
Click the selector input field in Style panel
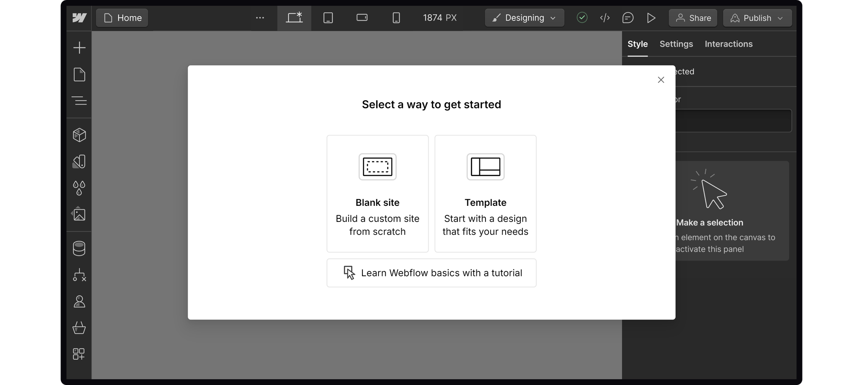pos(734,121)
